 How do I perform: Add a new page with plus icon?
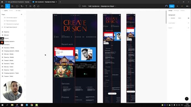pos(21,15)
